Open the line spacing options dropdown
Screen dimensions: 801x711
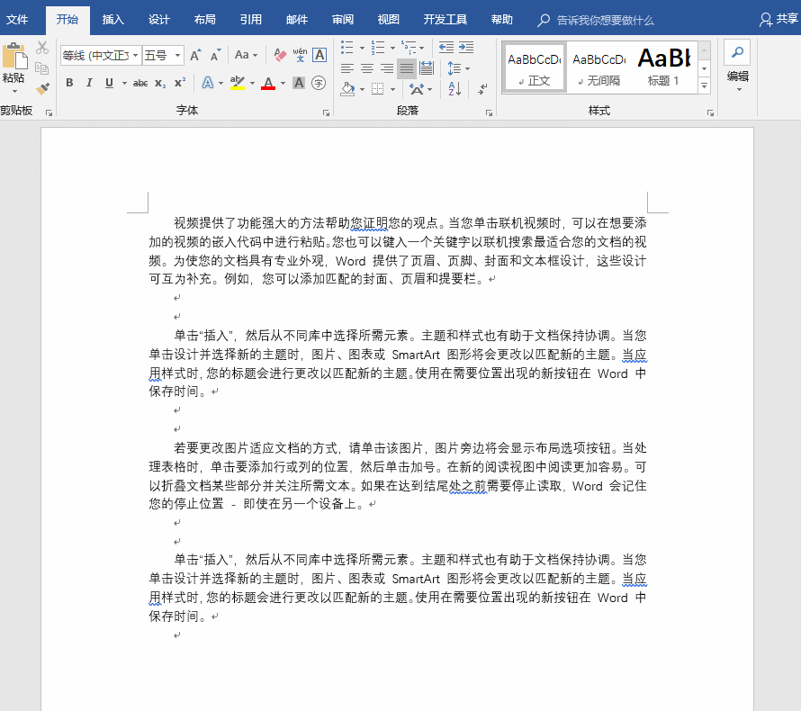(466, 68)
